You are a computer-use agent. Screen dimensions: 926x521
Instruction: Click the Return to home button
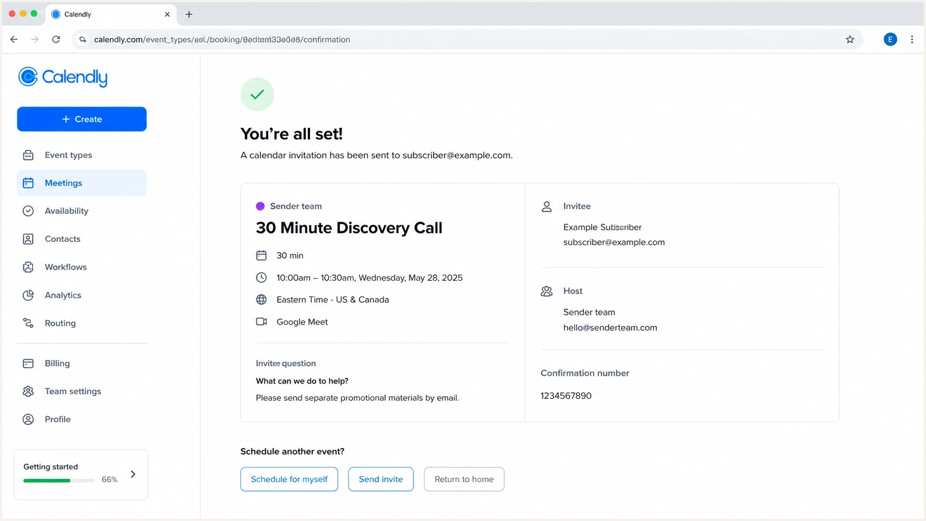[x=464, y=479]
